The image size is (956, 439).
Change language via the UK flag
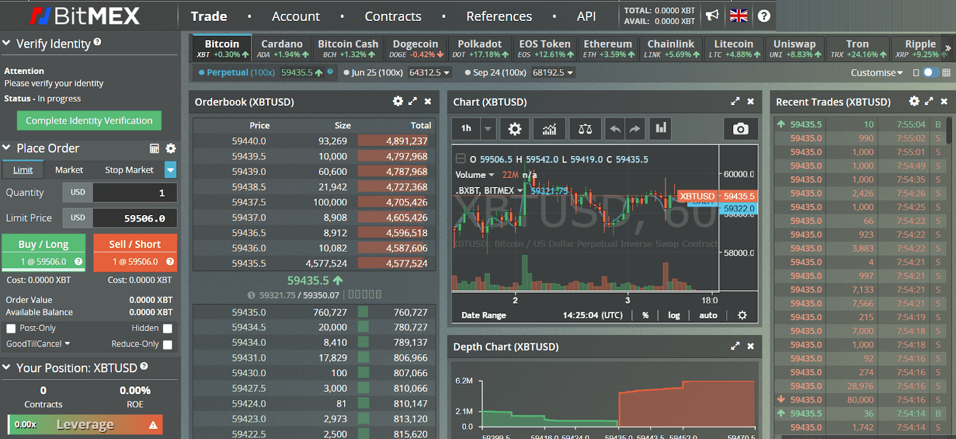pos(739,16)
